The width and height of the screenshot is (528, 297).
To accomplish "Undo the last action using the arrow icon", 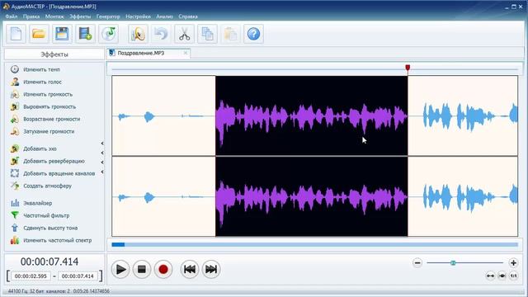I will tap(161, 34).
